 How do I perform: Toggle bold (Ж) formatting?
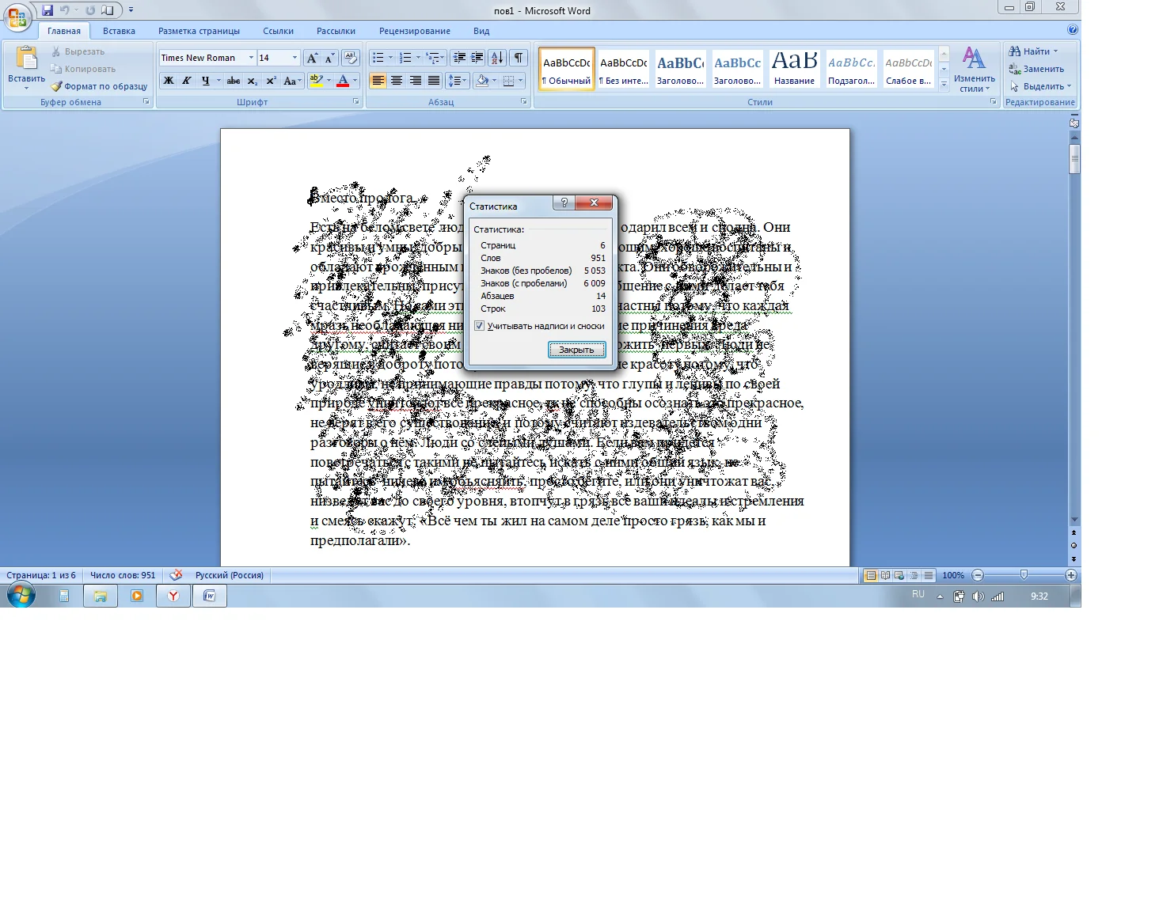click(169, 81)
